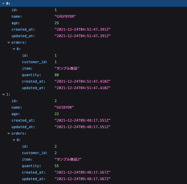Select the name value "GUIBYDR"

[64, 107]
